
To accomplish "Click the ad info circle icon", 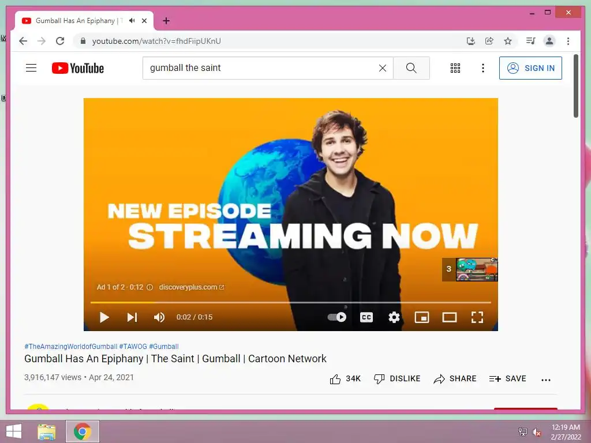I will click(x=149, y=287).
